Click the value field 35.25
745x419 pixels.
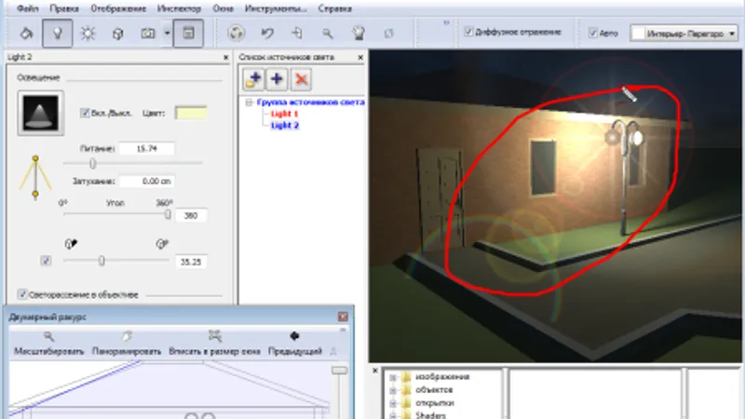191,262
